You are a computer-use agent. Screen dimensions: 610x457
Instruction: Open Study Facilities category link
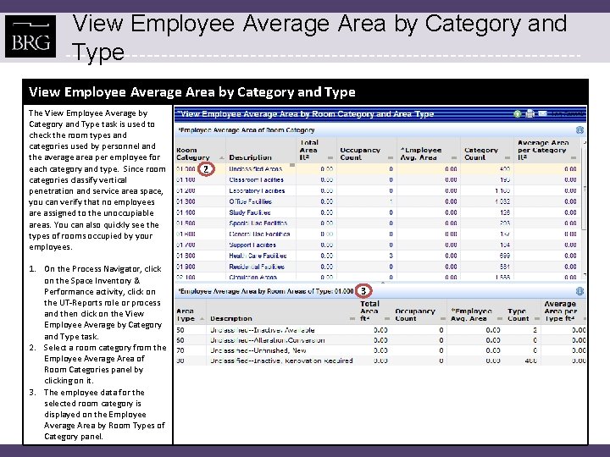[250, 212]
